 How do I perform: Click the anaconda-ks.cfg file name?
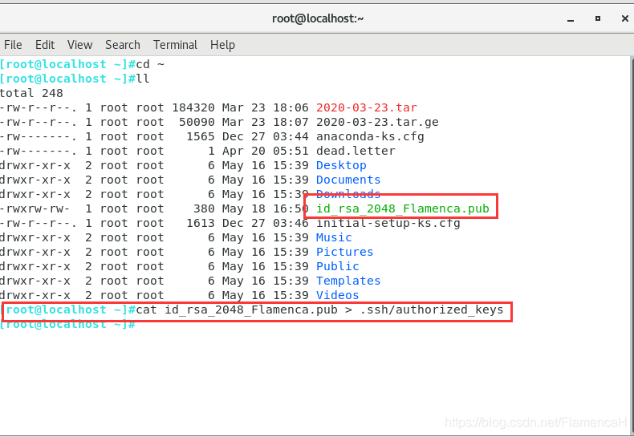[x=370, y=137]
